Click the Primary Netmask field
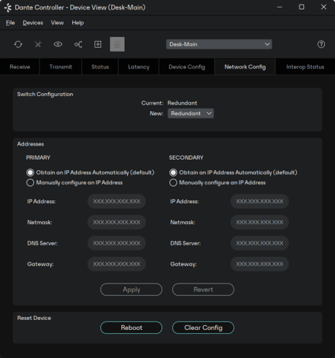The height and width of the screenshot is (358, 335). [x=117, y=223]
